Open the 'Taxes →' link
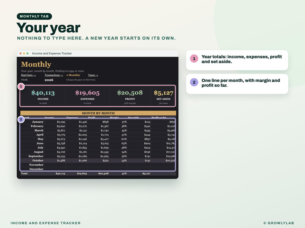Image resolution: width=305 pixels, height=228 pixels. pyautogui.click(x=93, y=75)
